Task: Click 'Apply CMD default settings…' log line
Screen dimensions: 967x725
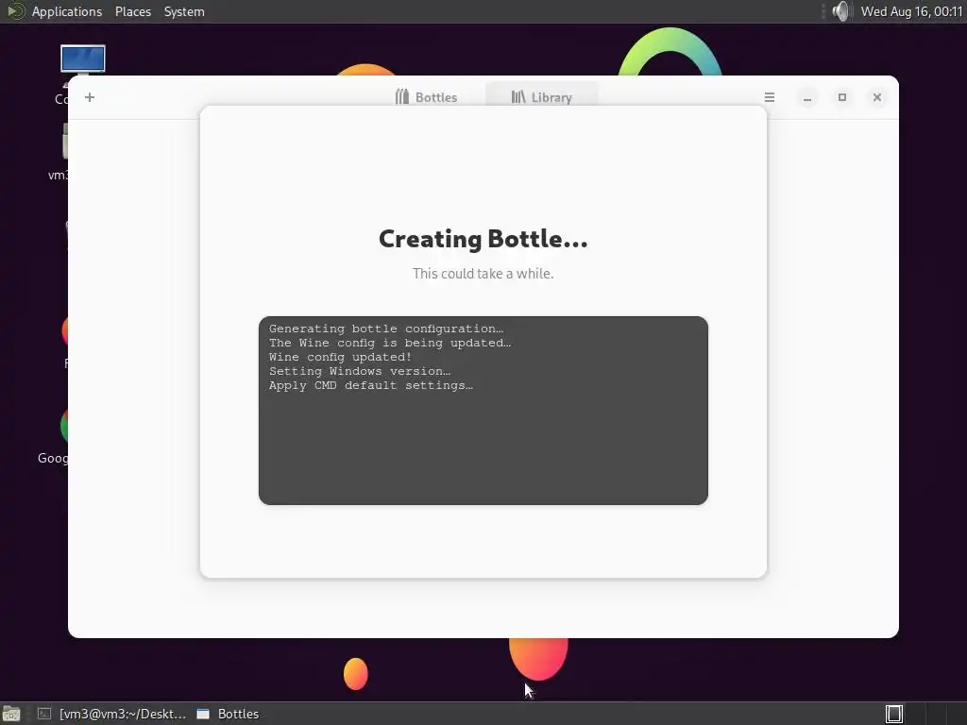Action: tap(370, 385)
